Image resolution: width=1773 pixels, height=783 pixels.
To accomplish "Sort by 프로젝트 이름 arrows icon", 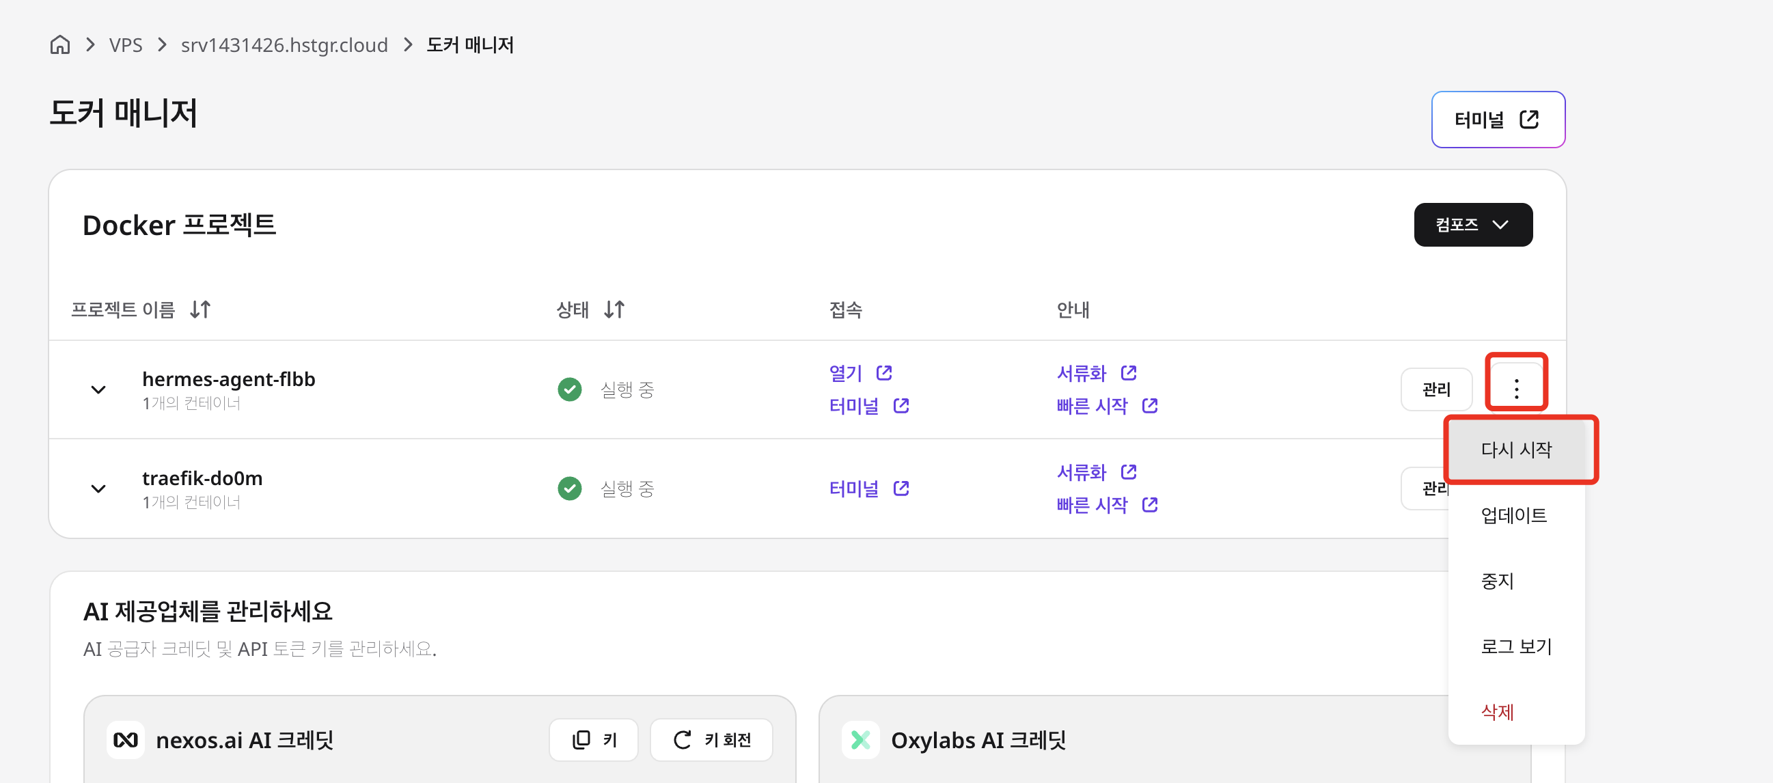I will (x=200, y=310).
